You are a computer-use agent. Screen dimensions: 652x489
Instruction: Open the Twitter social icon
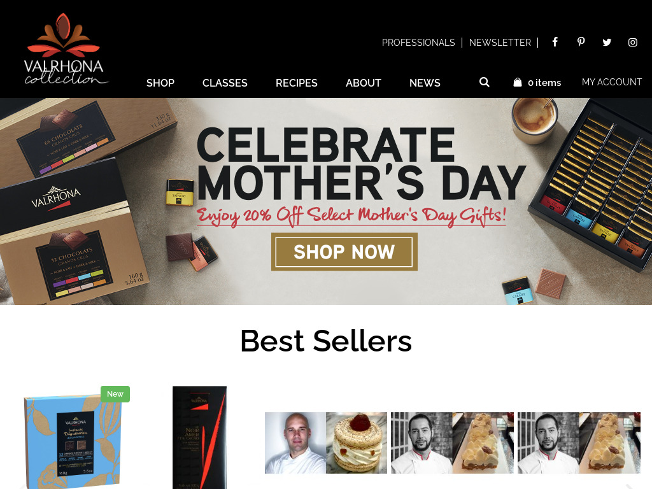607,42
